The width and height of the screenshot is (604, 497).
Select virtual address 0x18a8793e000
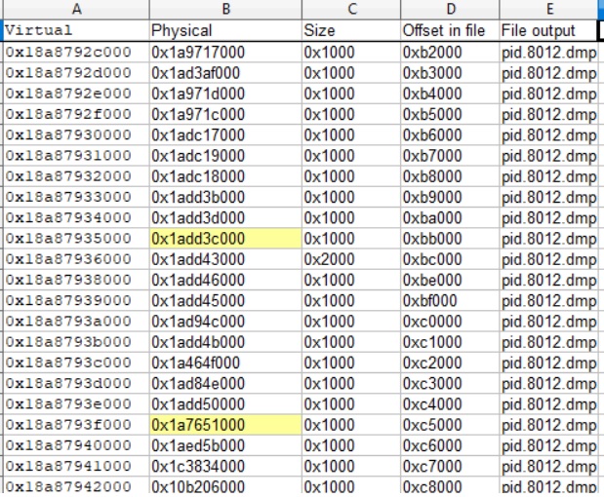pyautogui.click(x=76, y=403)
